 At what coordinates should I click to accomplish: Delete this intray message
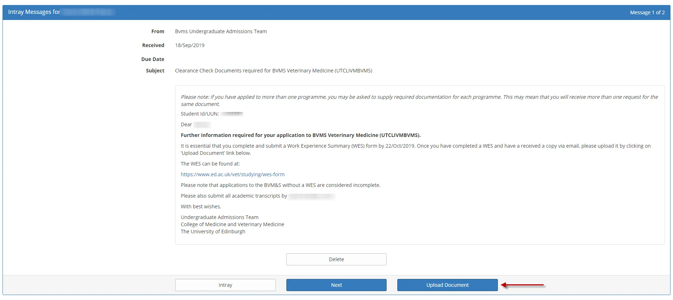(336, 259)
